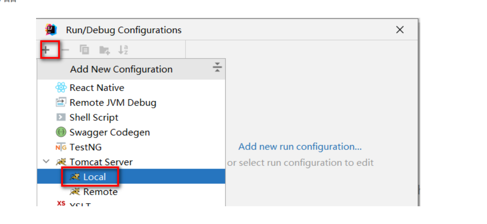Image resolution: width=487 pixels, height=224 pixels.
Task: Open the Add new run configuration link
Action: pos(300,146)
